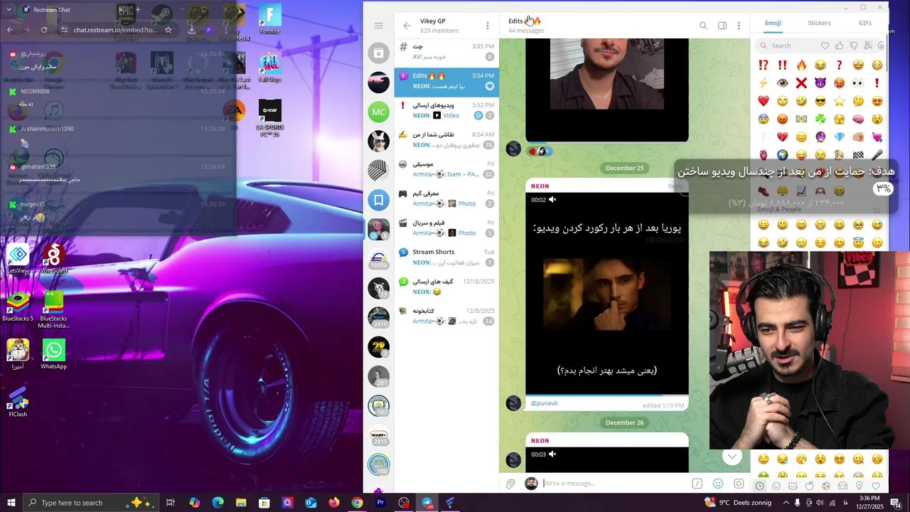Open the rabbit avatar chat
Screen dimensions: 910x512
click(378, 141)
